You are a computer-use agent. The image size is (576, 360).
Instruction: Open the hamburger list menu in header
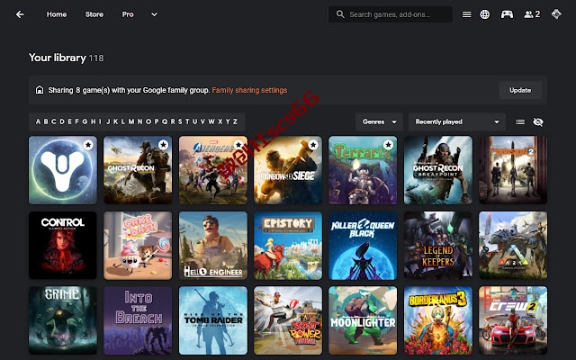pyautogui.click(x=466, y=14)
